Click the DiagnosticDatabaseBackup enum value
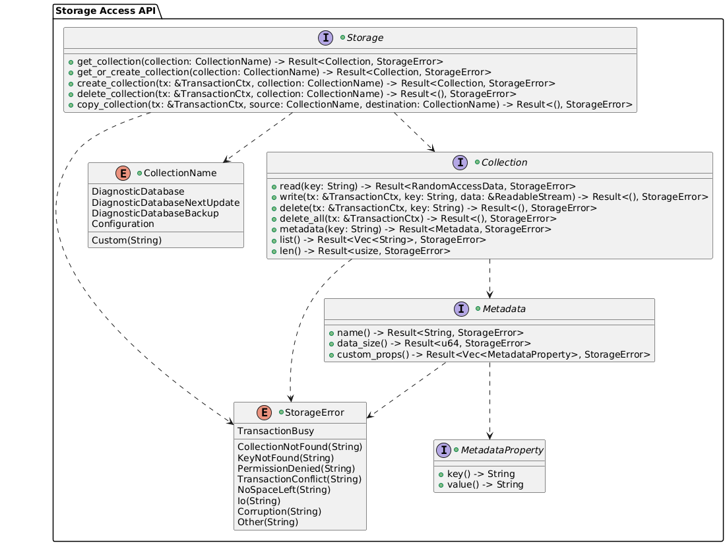 (155, 213)
